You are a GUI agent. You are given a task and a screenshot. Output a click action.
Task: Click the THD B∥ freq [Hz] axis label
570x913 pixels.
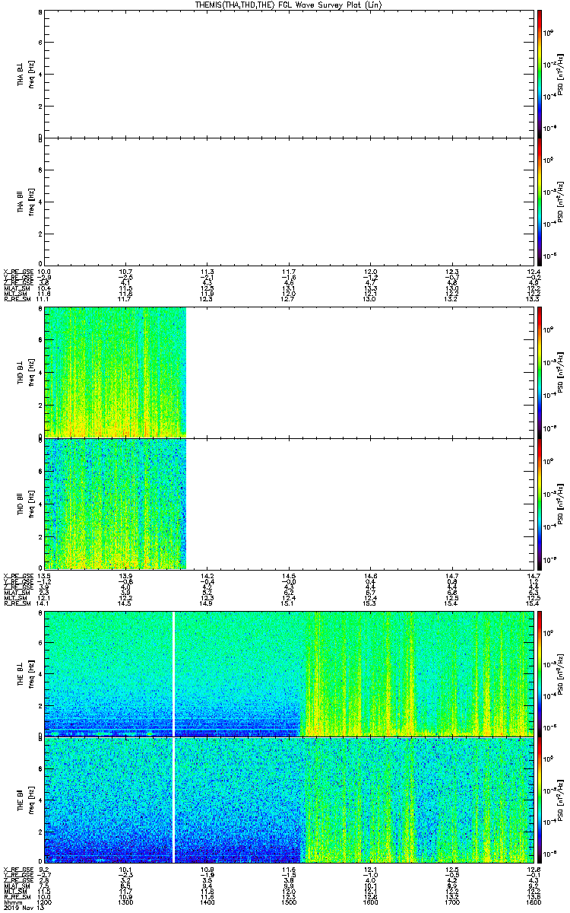click(30, 503)
